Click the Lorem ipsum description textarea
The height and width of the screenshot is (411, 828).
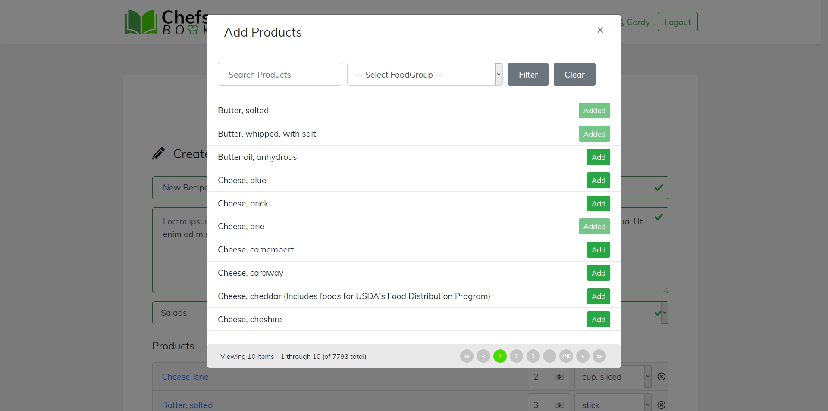coord(180,250)
